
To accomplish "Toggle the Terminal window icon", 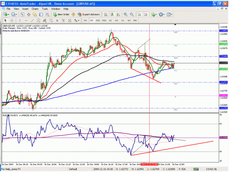I will (41, 14).
